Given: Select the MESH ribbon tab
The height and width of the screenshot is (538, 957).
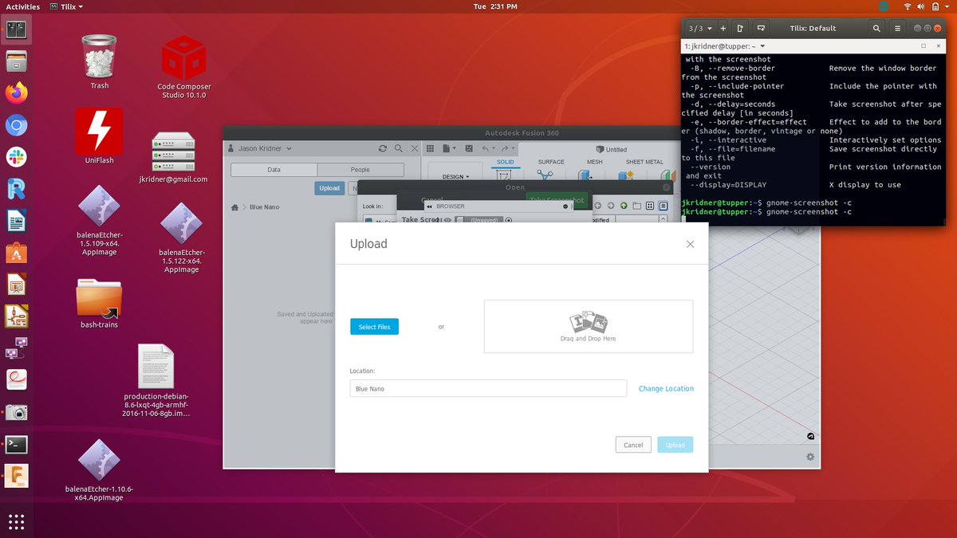Looking at the screenshot, I should coord(595,162).
